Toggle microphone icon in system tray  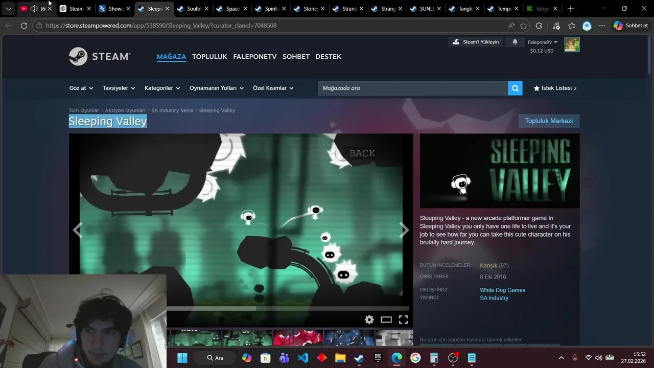575,358
